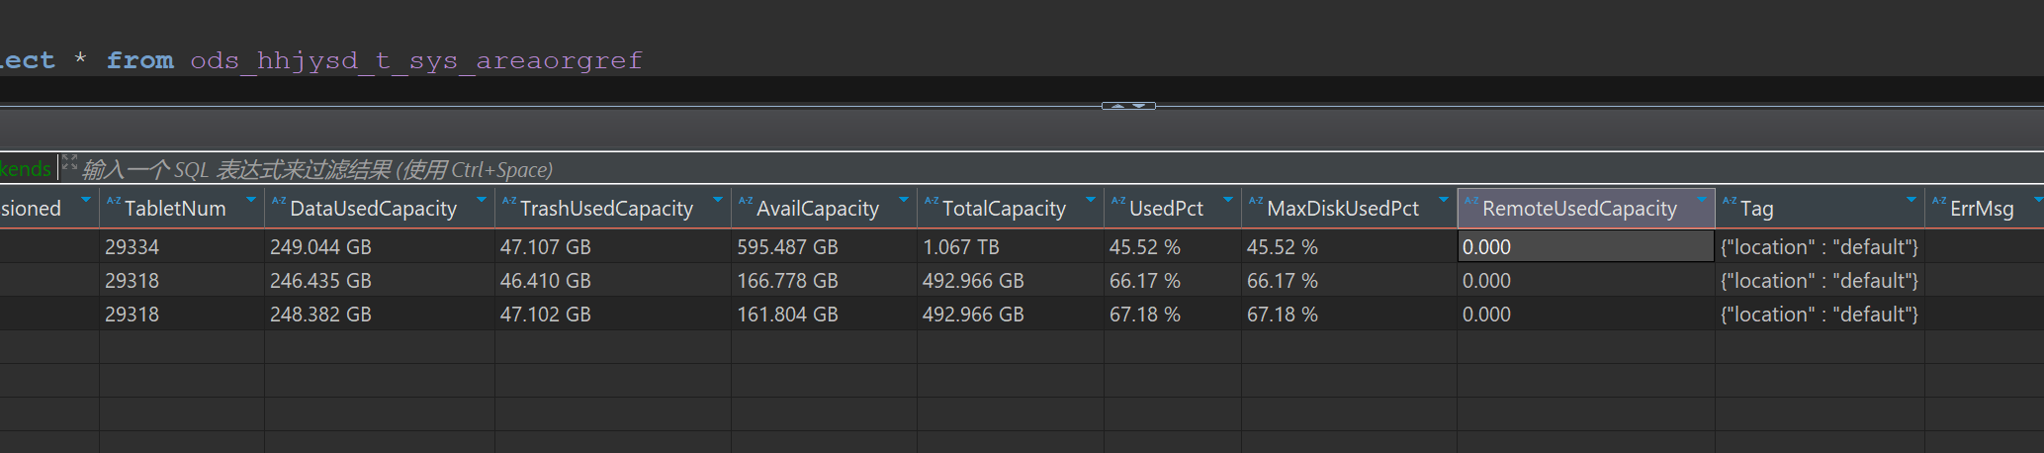Select the DataUsedCapacity column header
Viewport: 2044px width, 453px height.
tap(373, 209)
